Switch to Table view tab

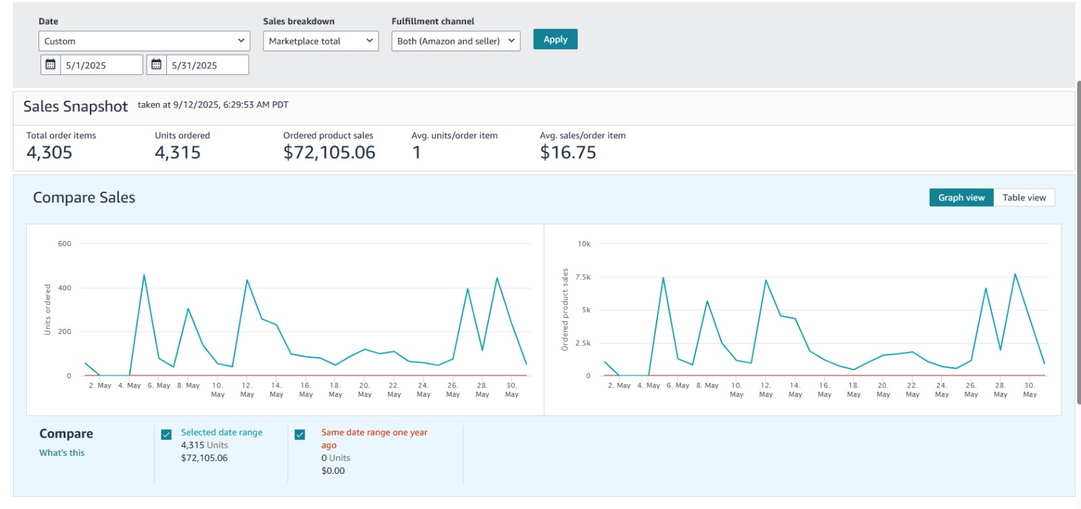point(1024,198)
